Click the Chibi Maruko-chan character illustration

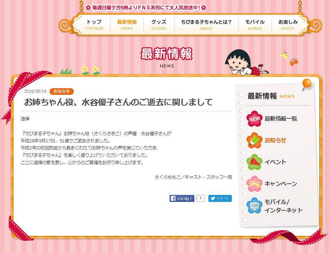point(246,62)
